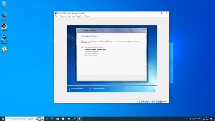Screen dimensions: 215x121
Task: Click the taskbar search box
Action: [25, 119]
